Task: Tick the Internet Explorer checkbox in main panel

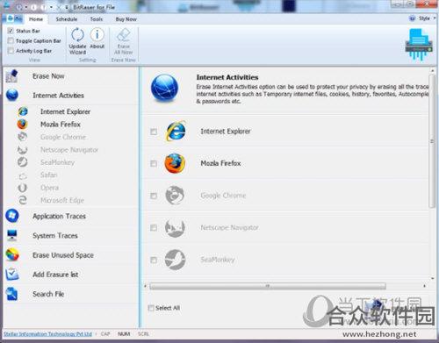Action: (154, 132)
